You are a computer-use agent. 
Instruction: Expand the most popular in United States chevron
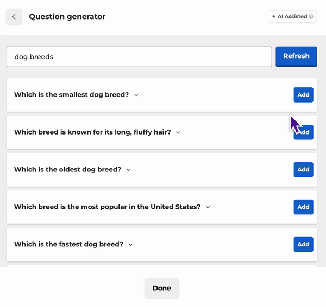pos(208,207)
